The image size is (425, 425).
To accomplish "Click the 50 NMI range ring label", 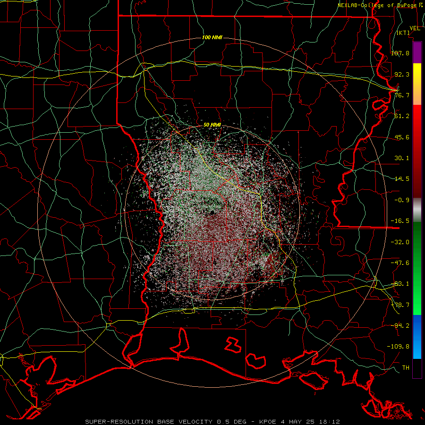I will pos(212,125).
